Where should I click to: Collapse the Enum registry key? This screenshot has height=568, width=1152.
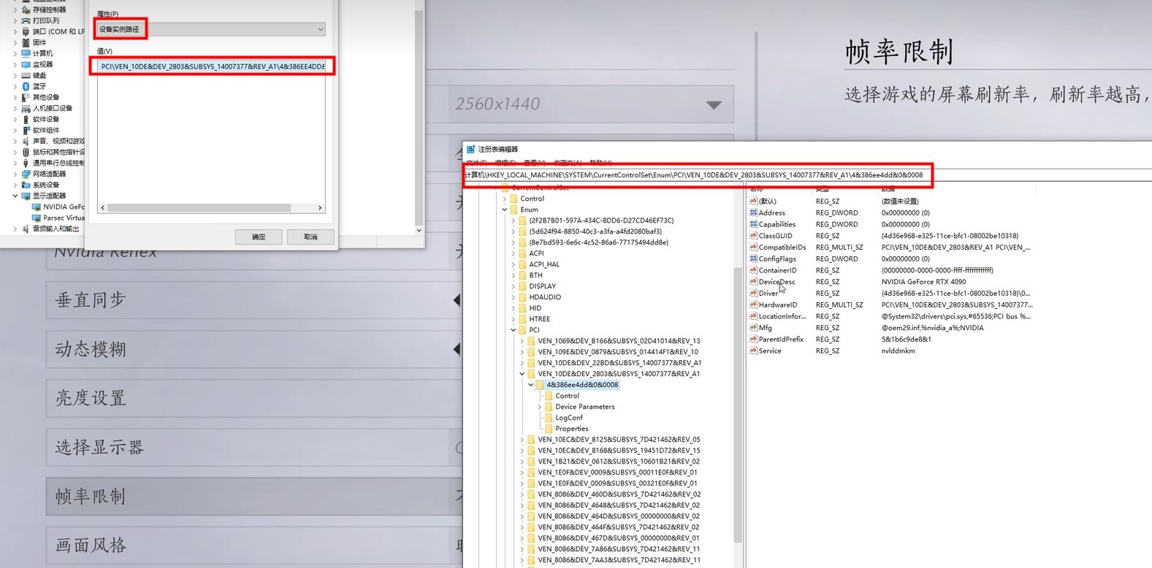click(x=504, y=210)
